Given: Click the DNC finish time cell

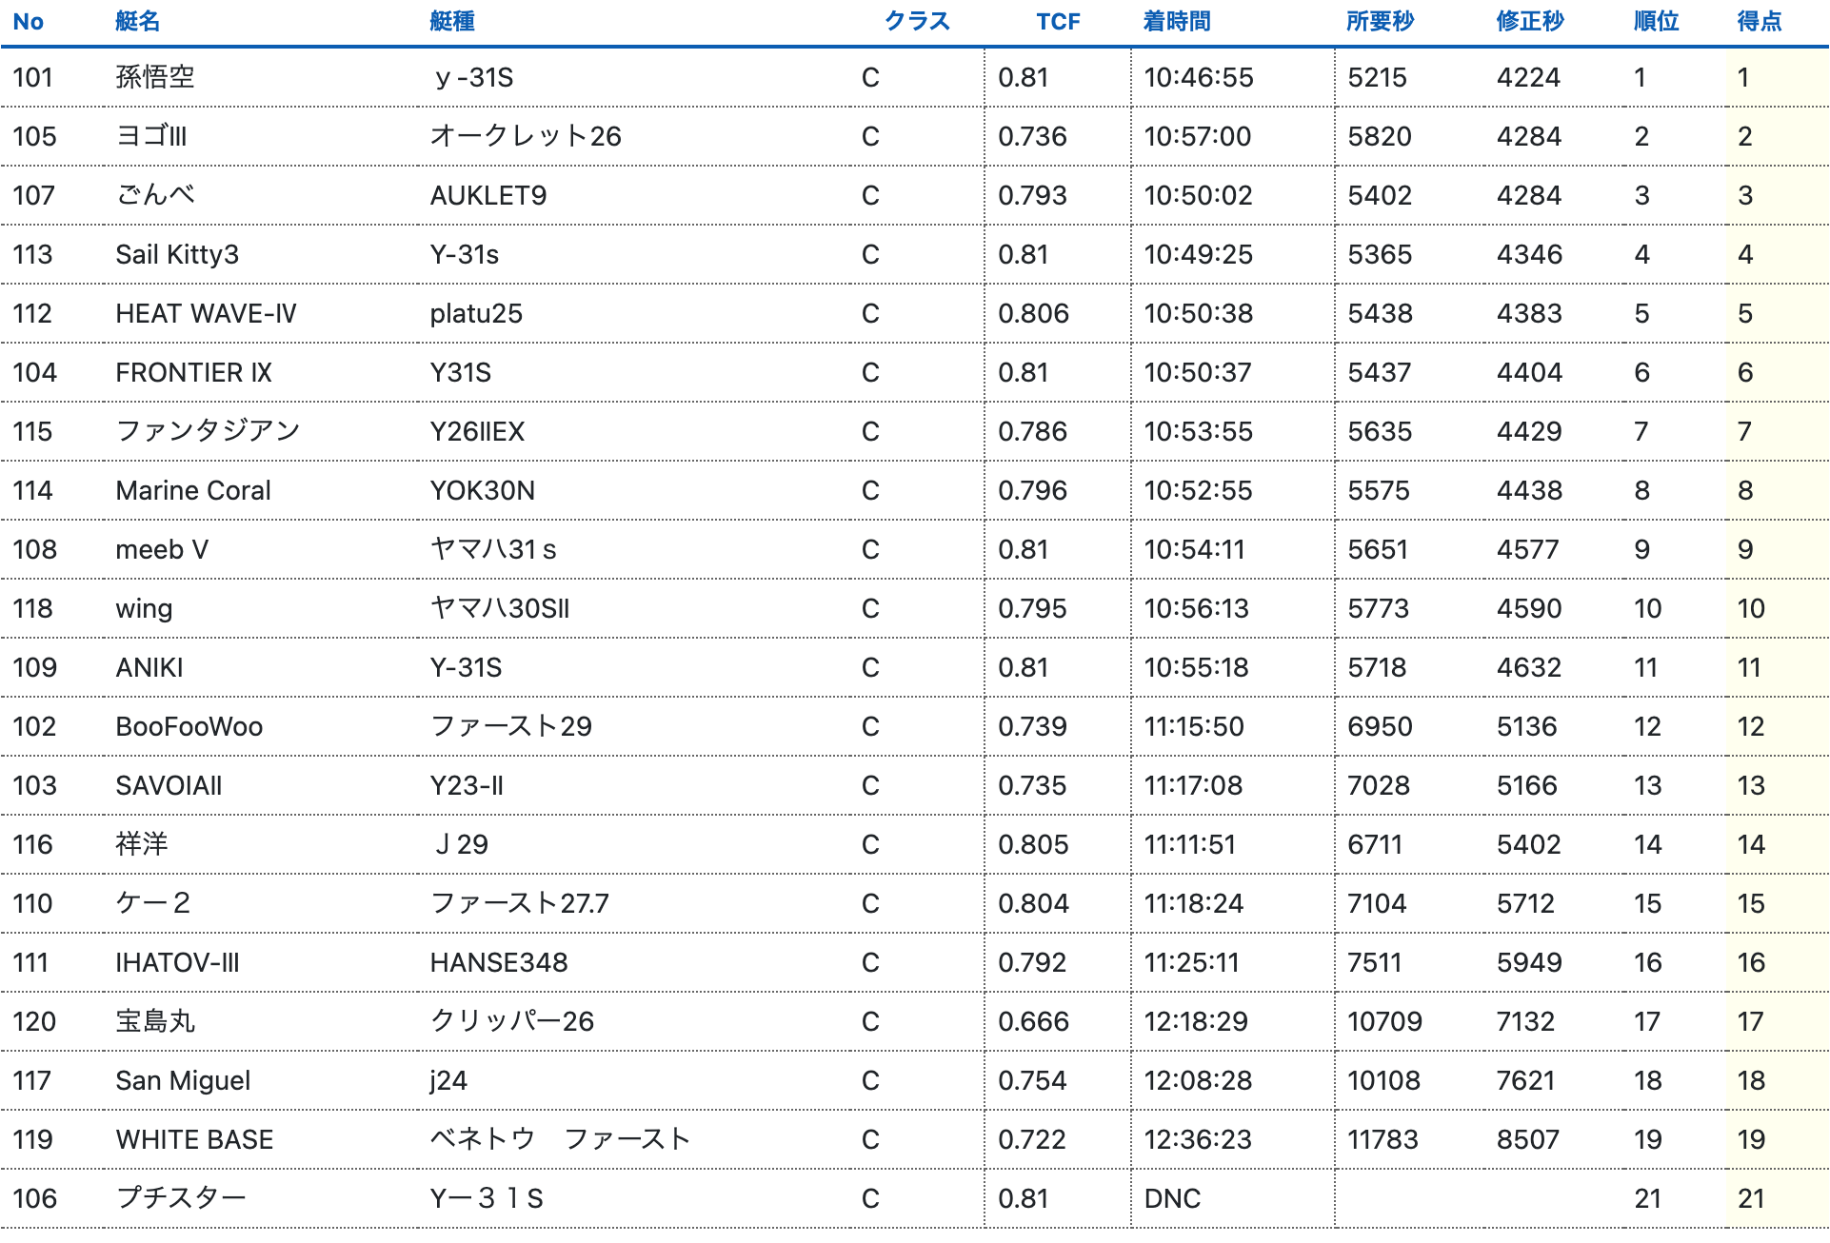Looking at the screenshot, I should pyautogui.click(x=1172, y=1198).
